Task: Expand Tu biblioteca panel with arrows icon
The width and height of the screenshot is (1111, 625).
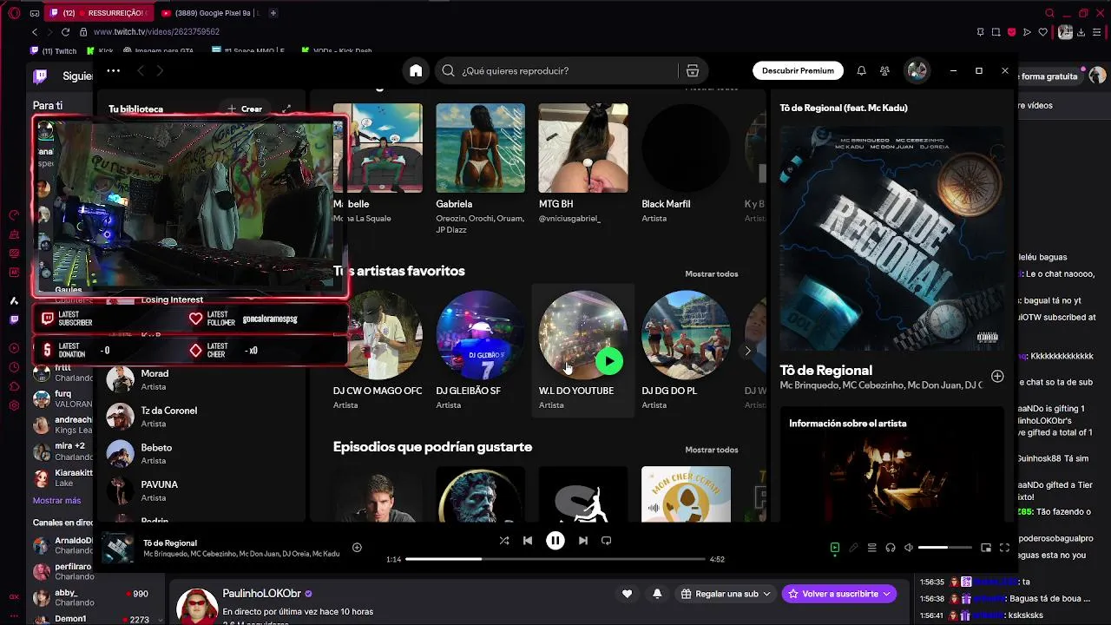Action: (286, 109)
